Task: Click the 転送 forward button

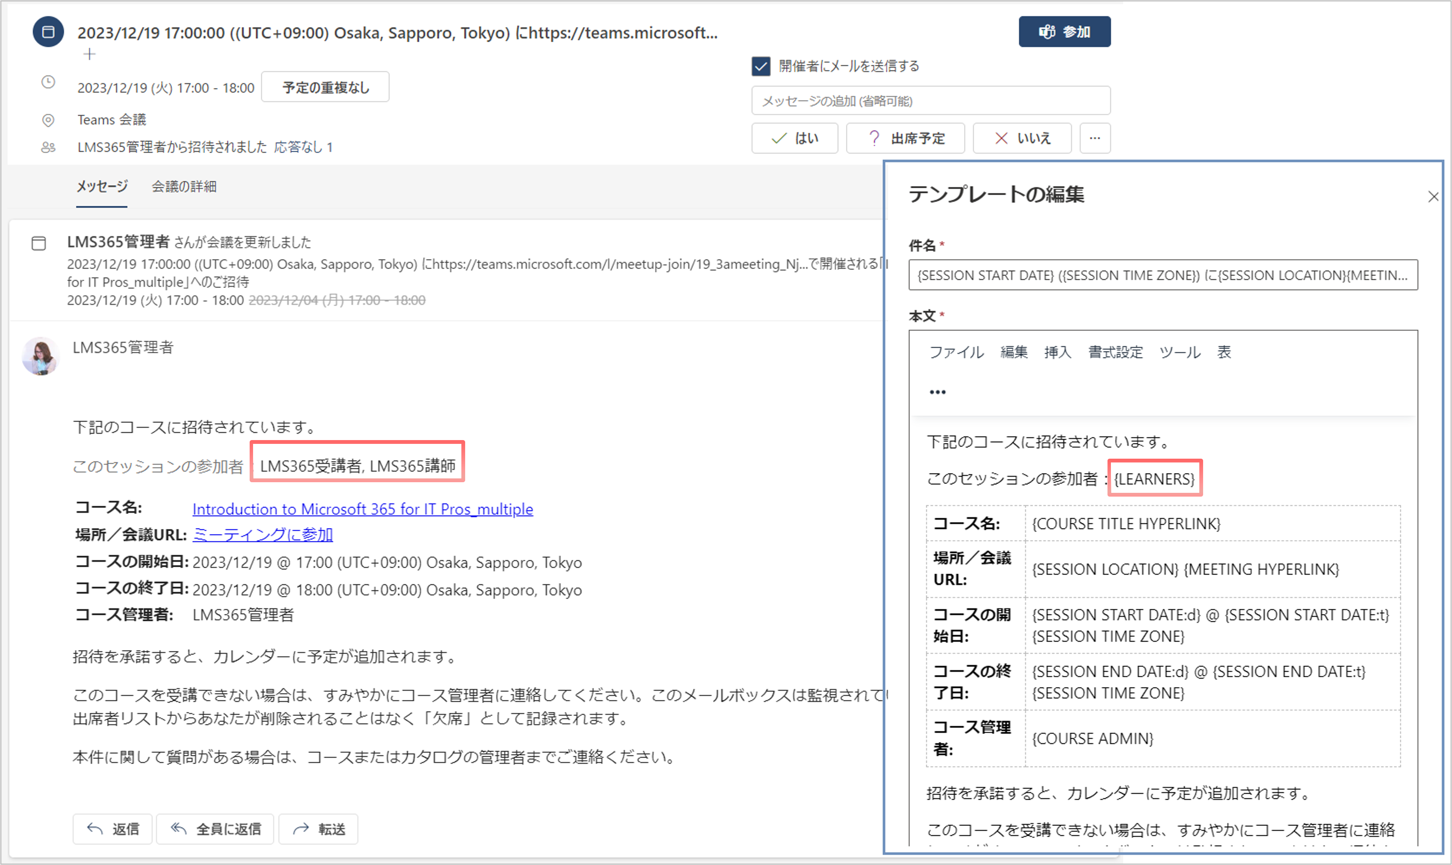Action: click(318, 829)
